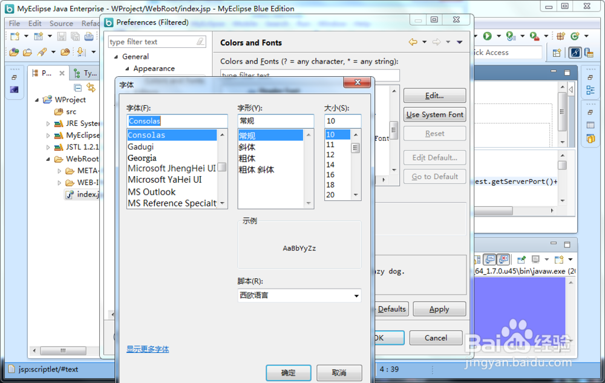Collapse the WProject tree node
605x383 pixels.
tap(37, 100)
